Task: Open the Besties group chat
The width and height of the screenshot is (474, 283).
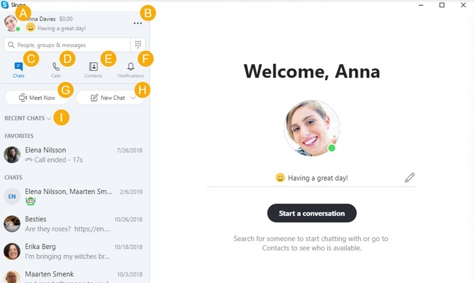Action: pos(75,224)
